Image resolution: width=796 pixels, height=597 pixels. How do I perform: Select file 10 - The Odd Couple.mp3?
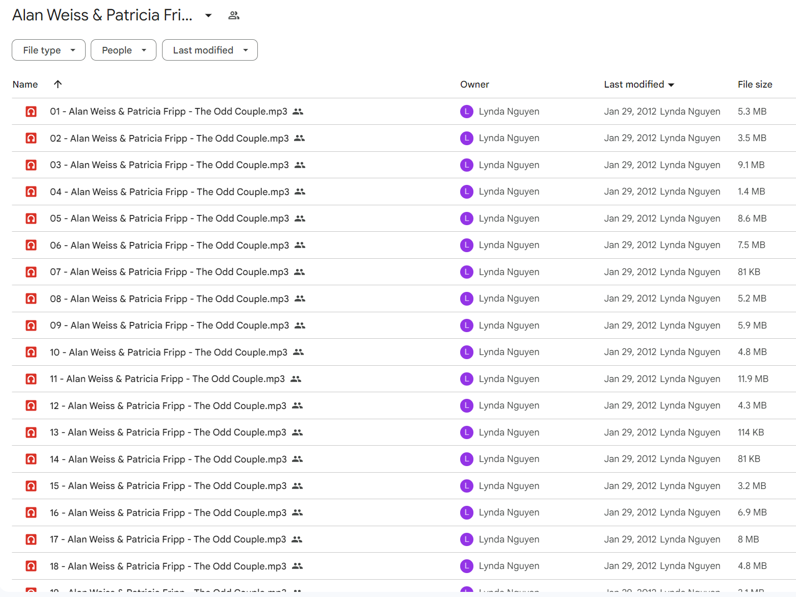click(169, 352)
